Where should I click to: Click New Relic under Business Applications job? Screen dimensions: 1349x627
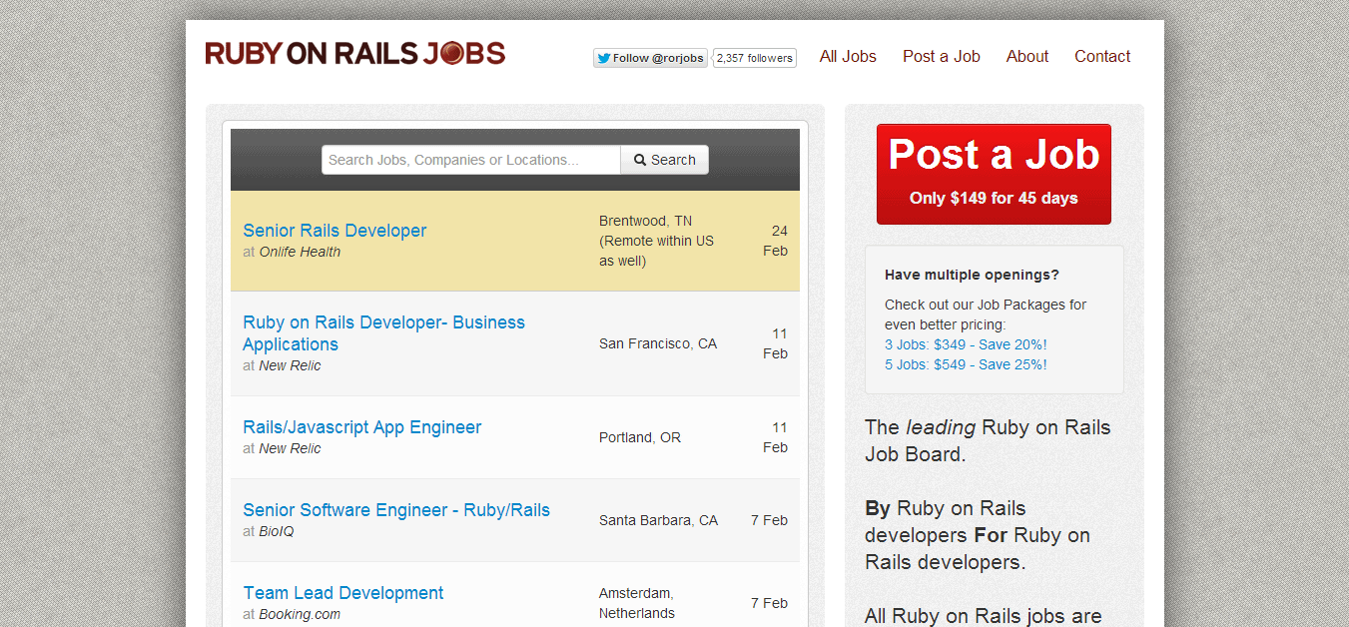pyautogui.click(x=290, y=365)
